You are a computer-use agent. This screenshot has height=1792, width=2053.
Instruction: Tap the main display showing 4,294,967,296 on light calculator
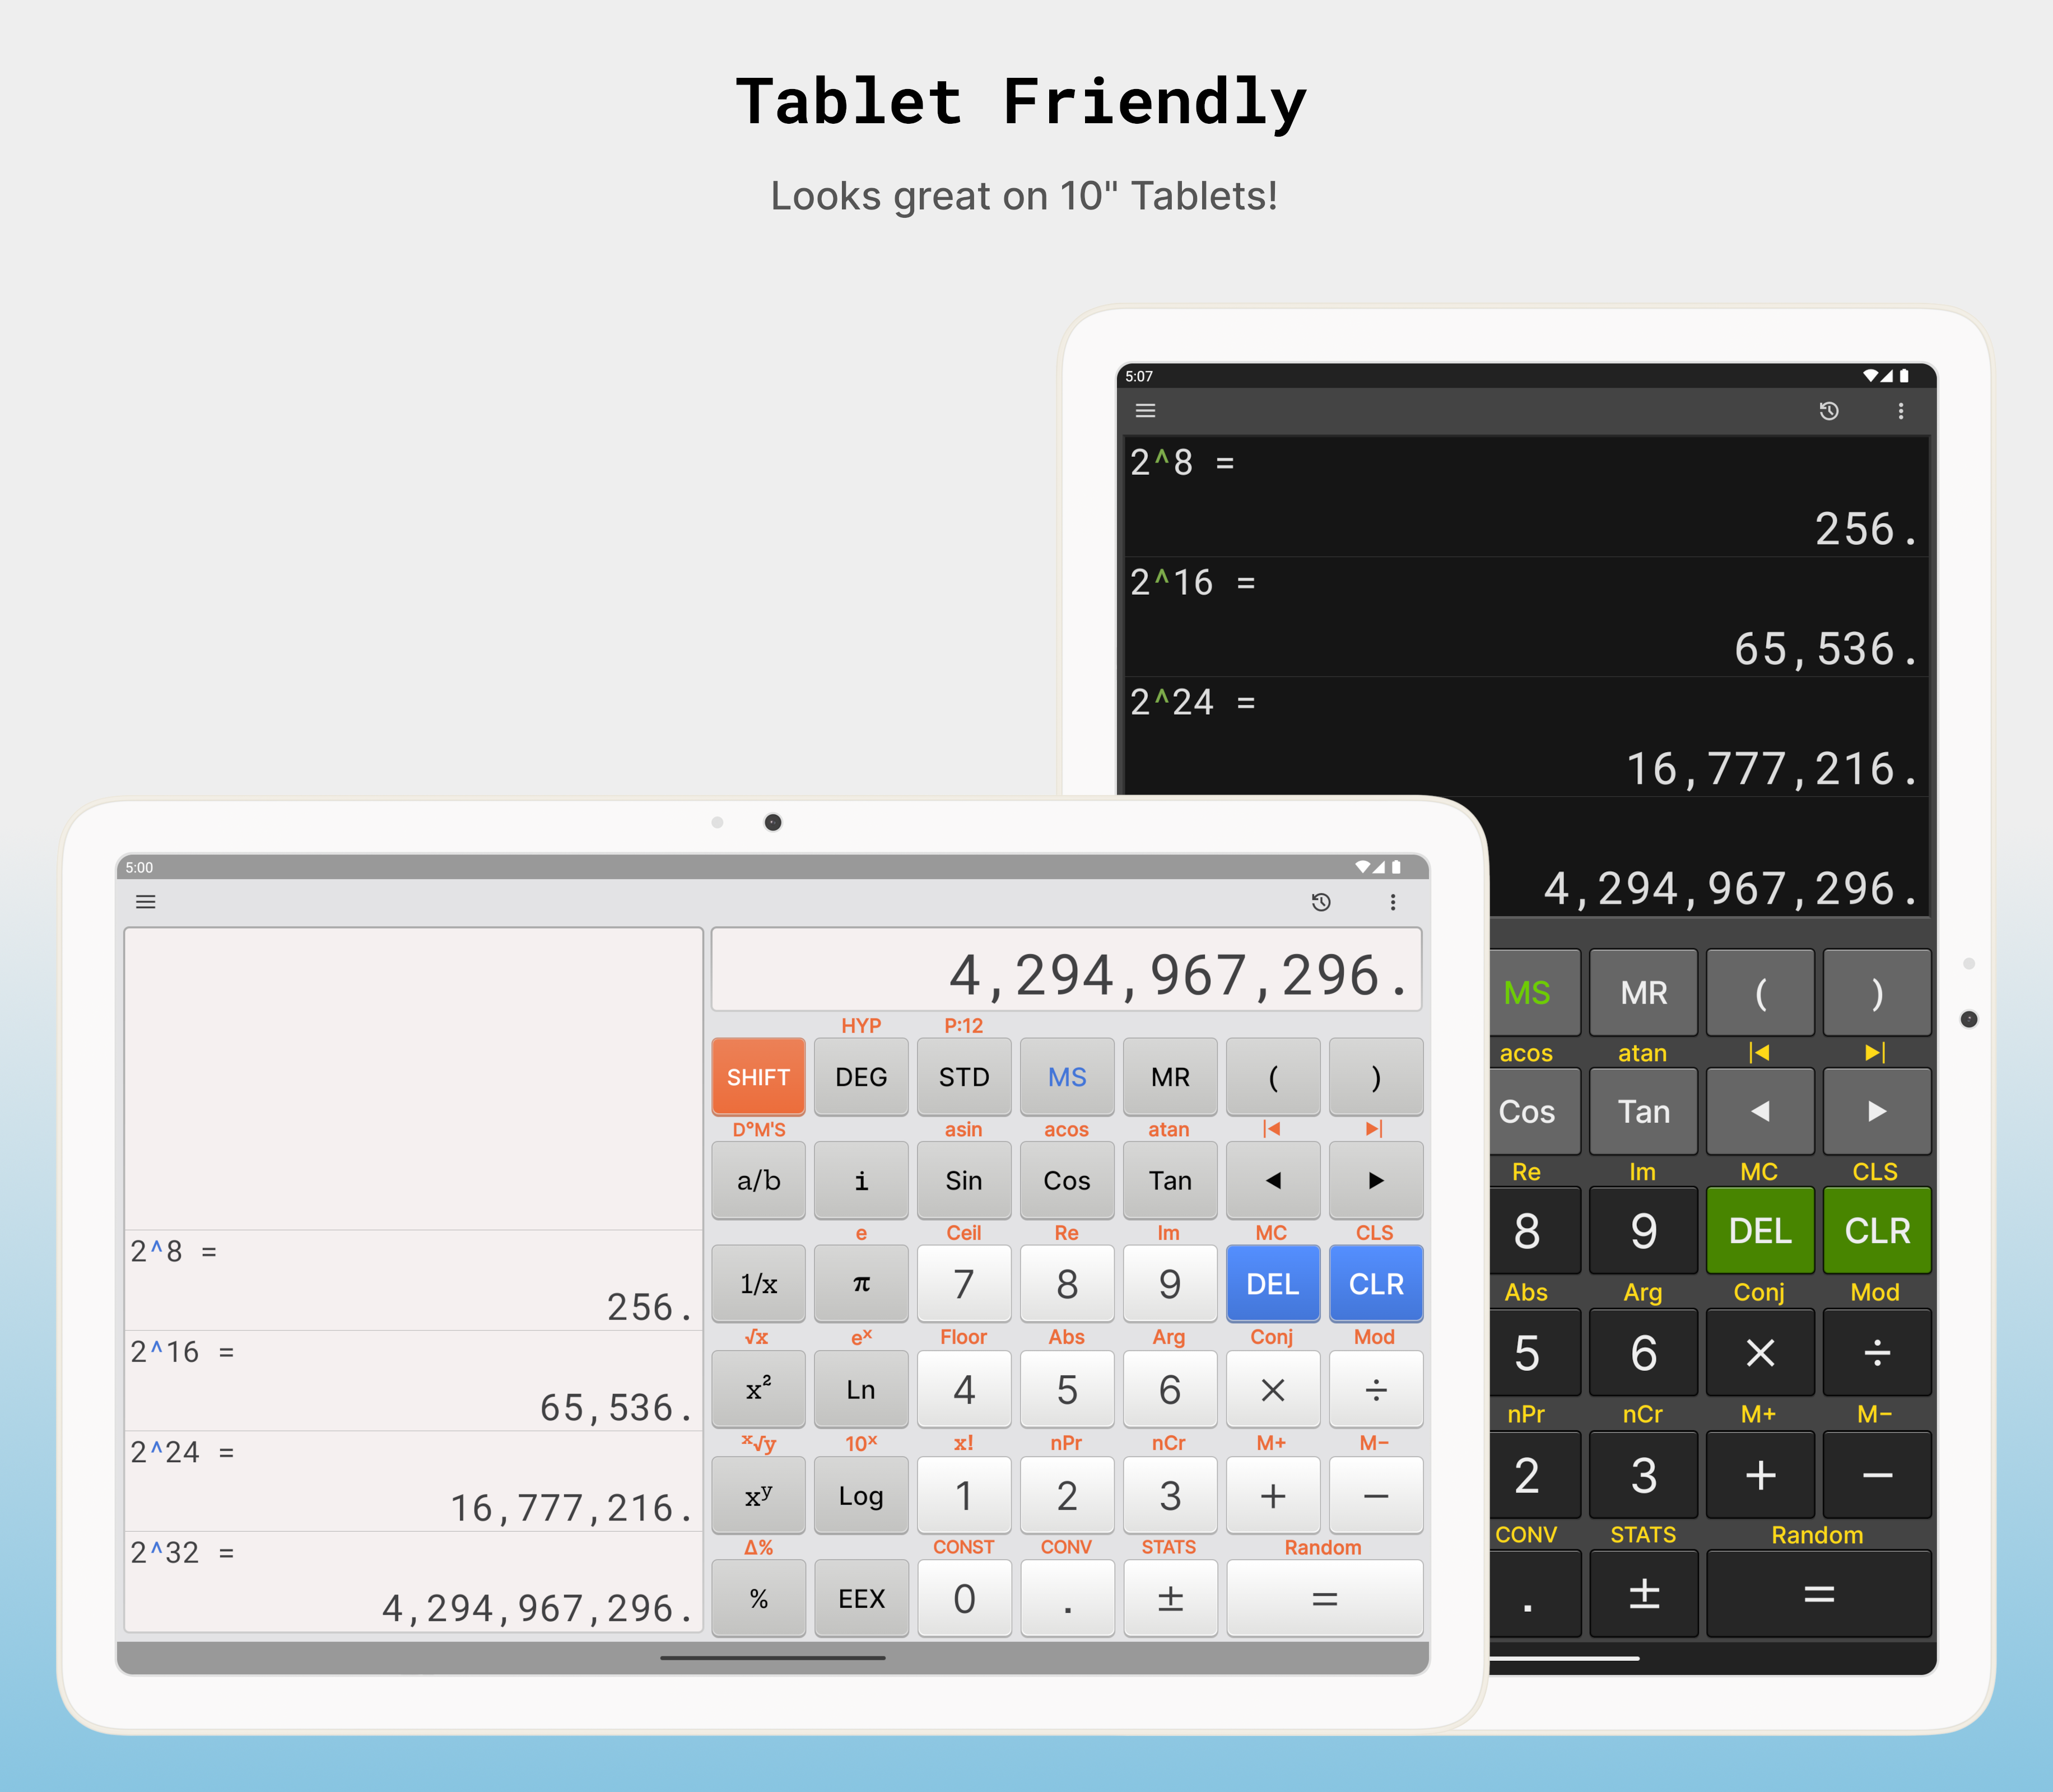click(x=1067, y=970)
